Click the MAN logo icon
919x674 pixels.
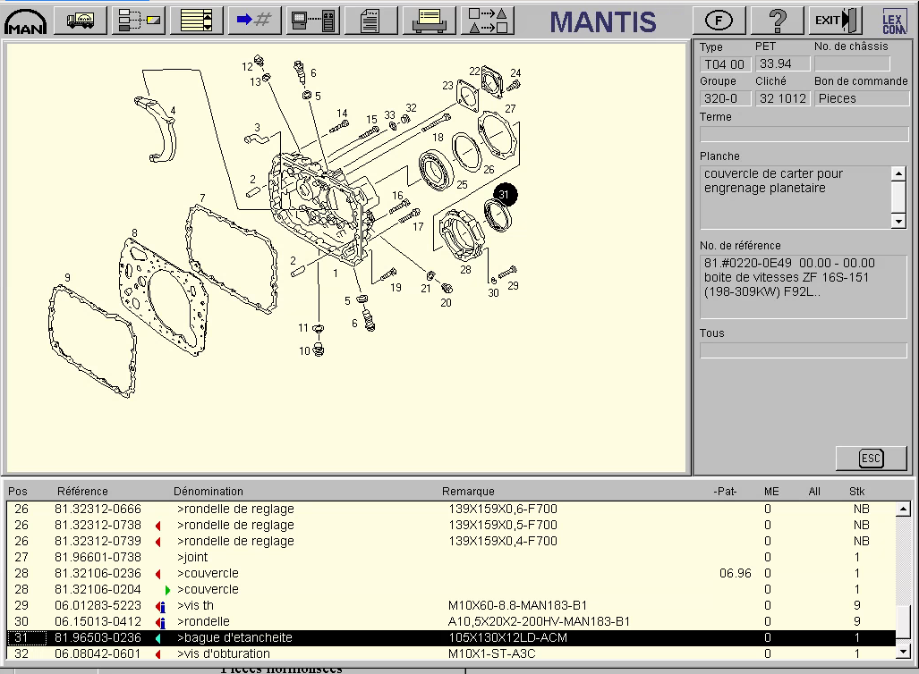coord(25,20)
